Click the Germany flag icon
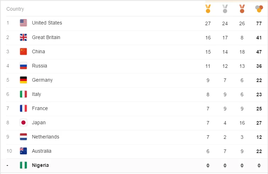 pos(23,80)
